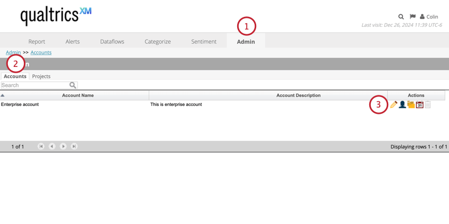
Task: Select the Admin tab
Action: (246, 42)
